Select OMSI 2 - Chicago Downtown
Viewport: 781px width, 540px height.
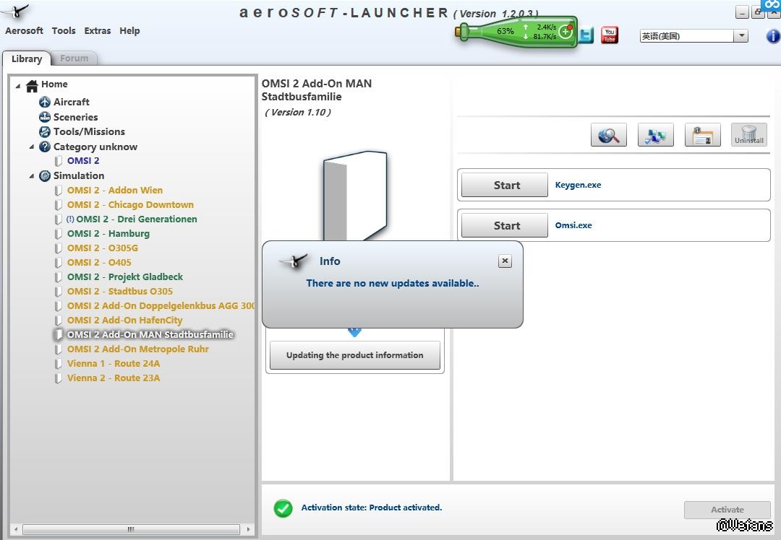[x=130, y=204]
